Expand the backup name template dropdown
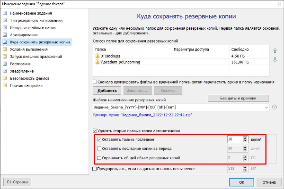This screenshot has width=284, height=189. coord(267,107)
